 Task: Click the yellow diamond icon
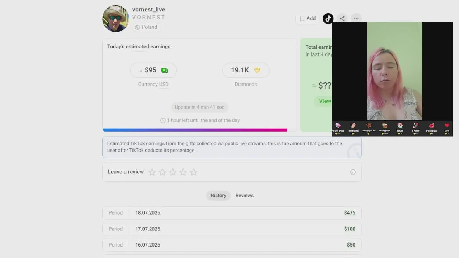pyautogui.click(x=257, y=70)
